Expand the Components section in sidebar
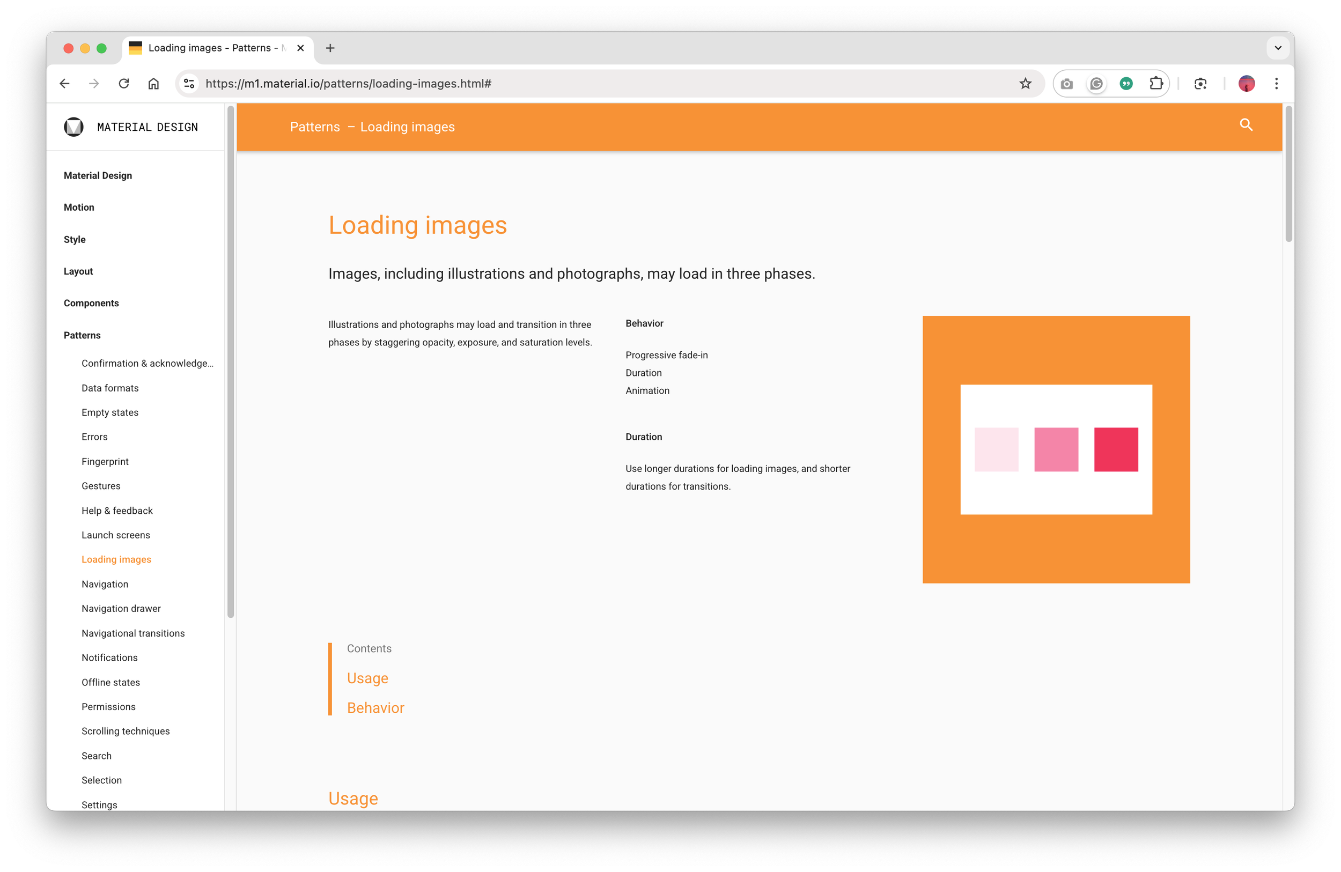 [91, 303]
